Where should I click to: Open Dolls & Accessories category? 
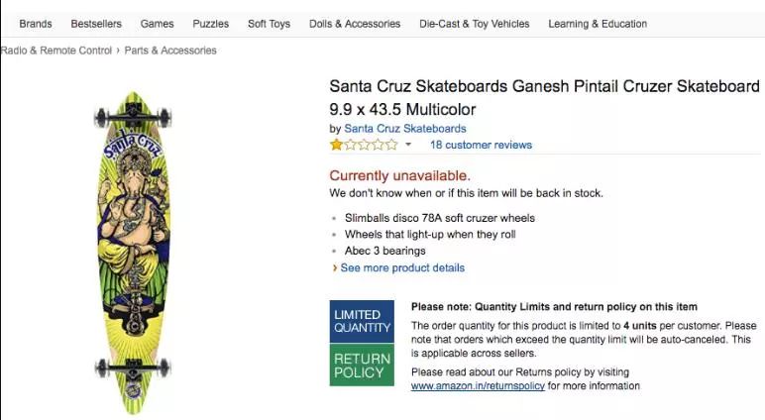click(355, 24)
